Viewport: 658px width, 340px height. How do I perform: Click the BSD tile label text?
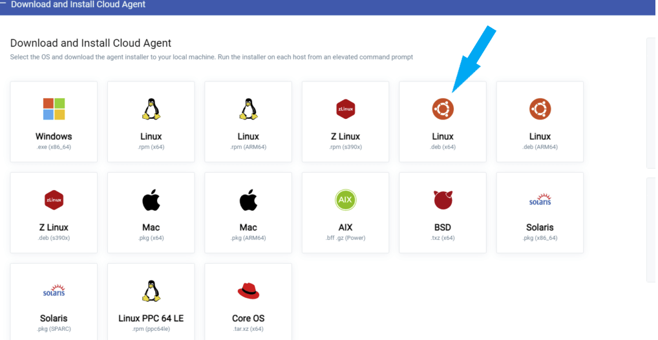[443, 228]
